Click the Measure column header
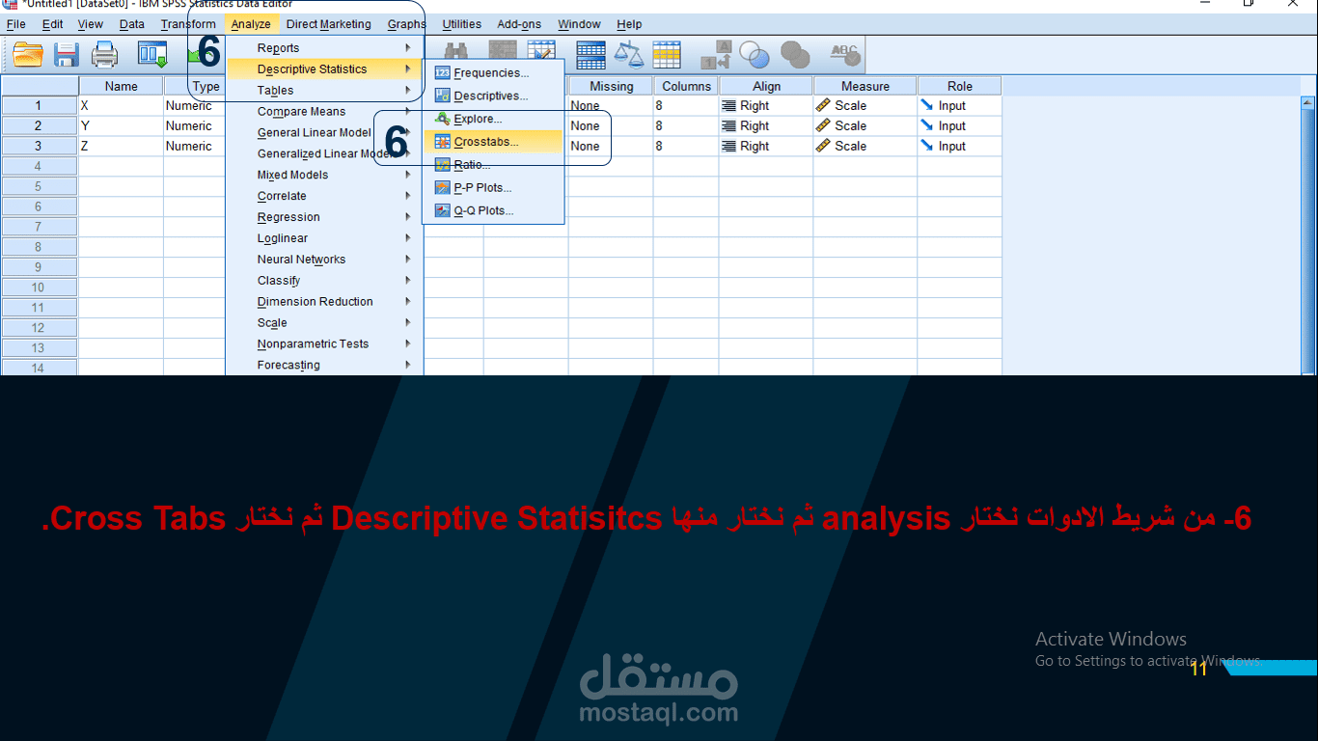This screenshot has width=1318, height=741. pyautogui.click(x=865, y=86)
